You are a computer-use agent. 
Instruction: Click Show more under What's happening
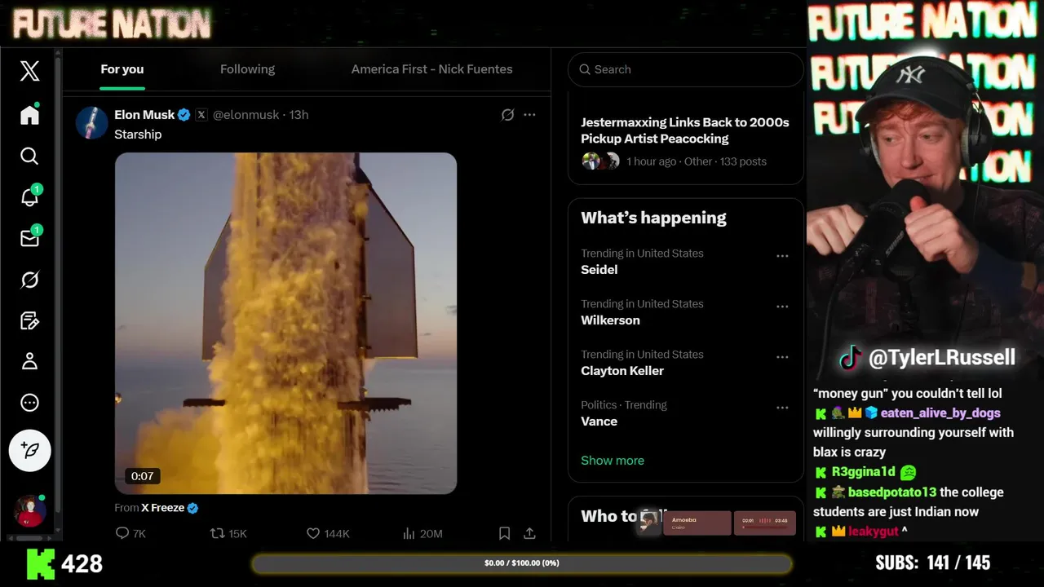pyautogui.click(x=613, y=461)
